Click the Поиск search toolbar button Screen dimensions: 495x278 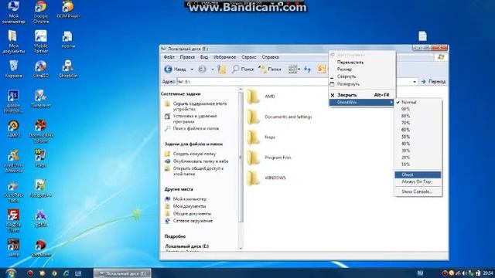[243, 69]
